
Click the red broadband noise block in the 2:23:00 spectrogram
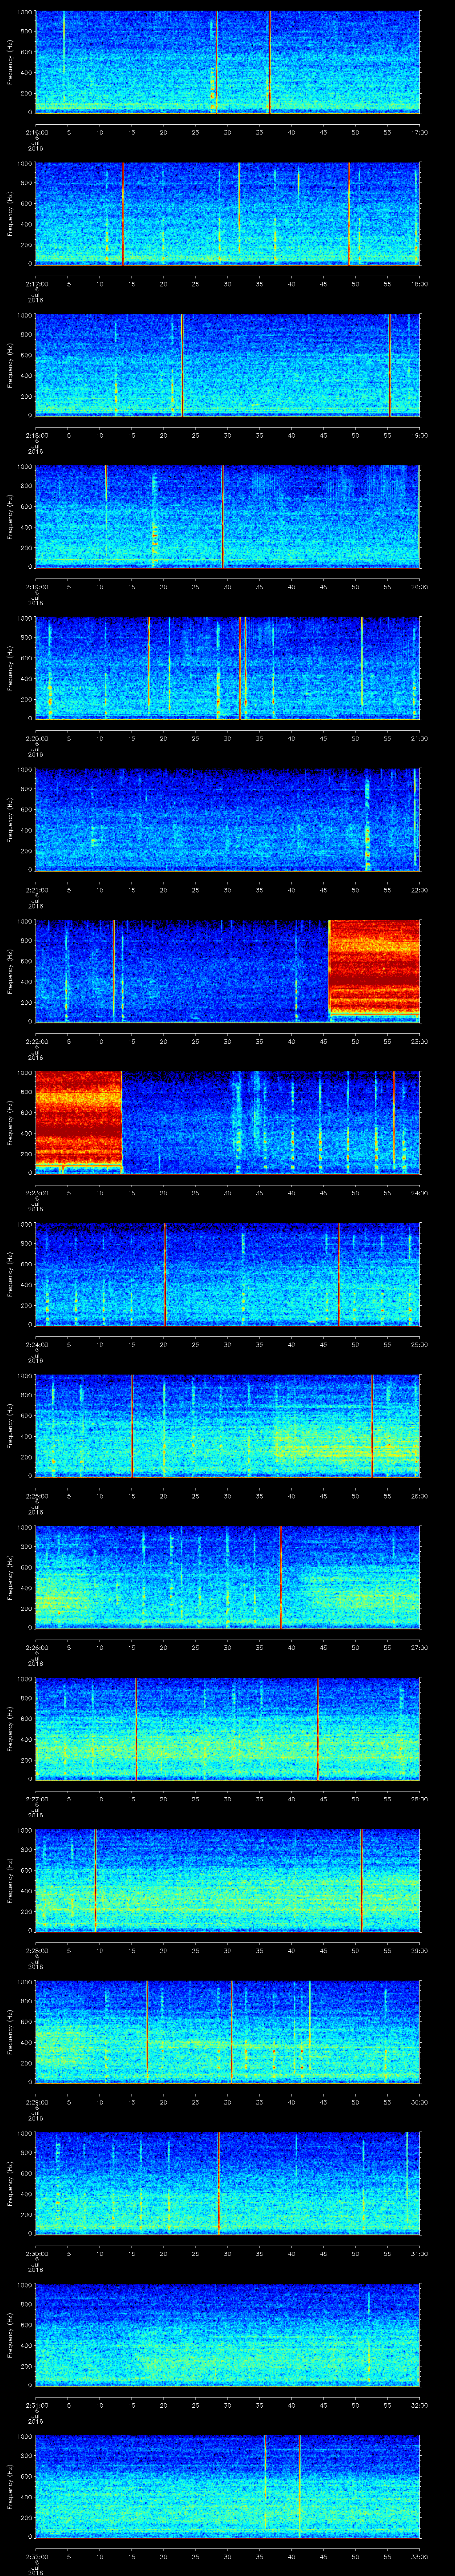click(x=79, y=1120)
